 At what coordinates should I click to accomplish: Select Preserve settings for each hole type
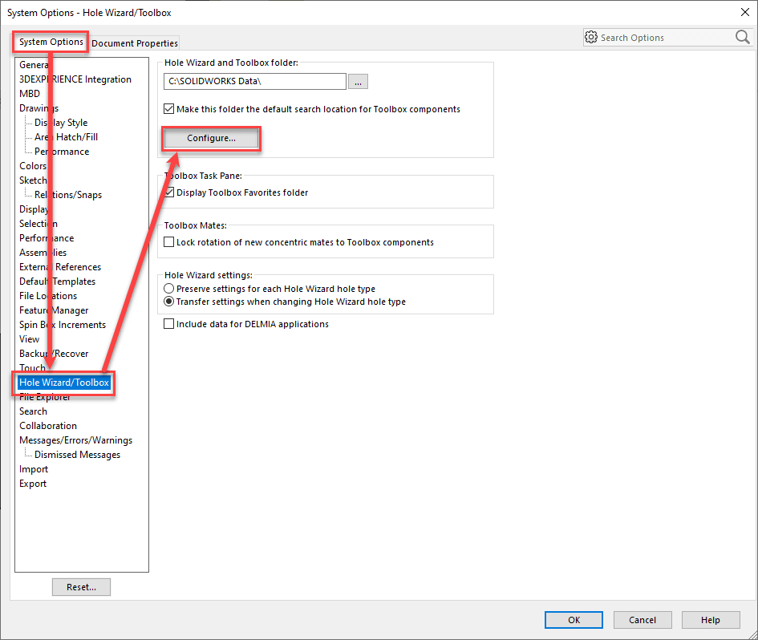pyautogui.click(x=168, y=289)
